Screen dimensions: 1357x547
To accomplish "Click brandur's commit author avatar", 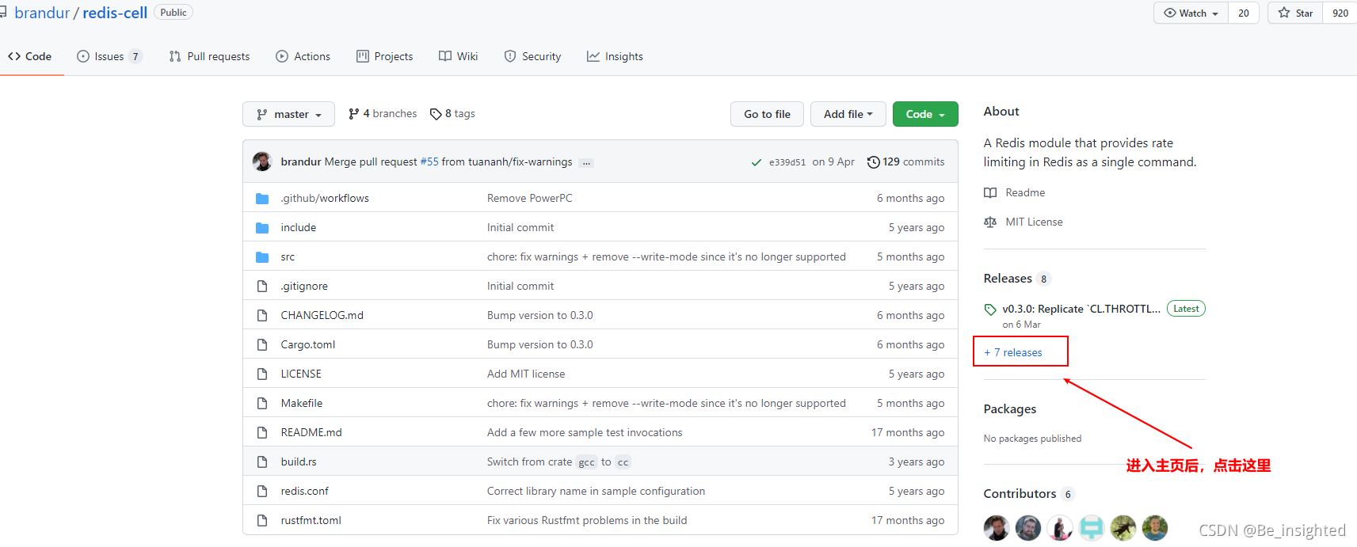I will point(262,161).
